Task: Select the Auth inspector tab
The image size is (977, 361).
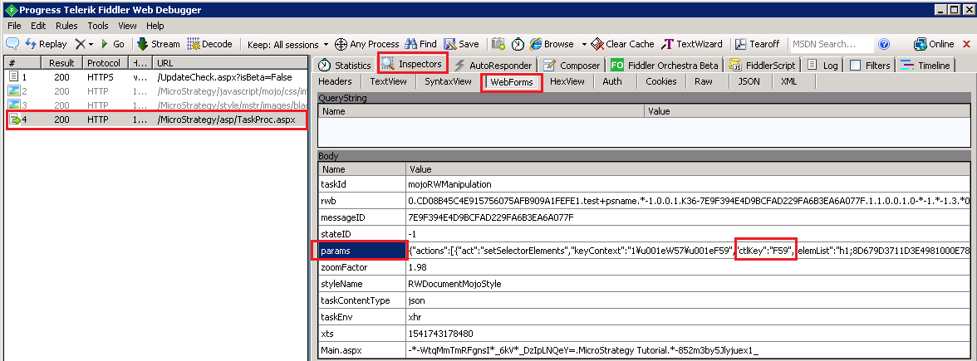Action: 611,81
